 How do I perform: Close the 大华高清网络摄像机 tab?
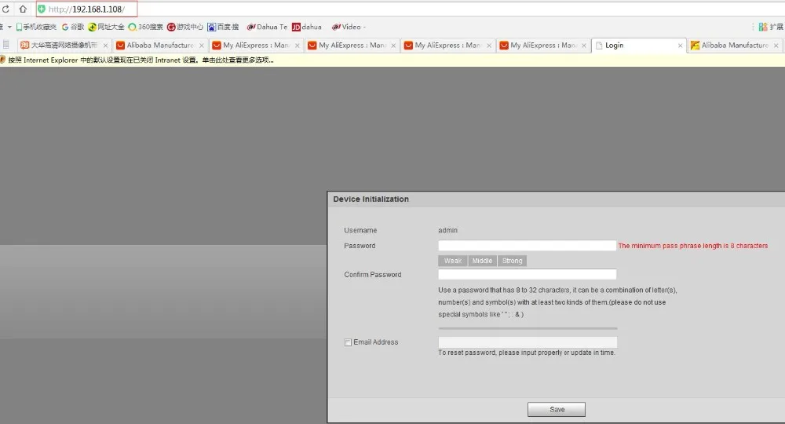pyautogui.click(x=105, y=46)
